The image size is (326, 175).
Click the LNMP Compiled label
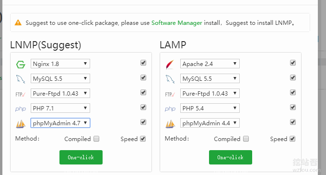[x=78, y=139]
